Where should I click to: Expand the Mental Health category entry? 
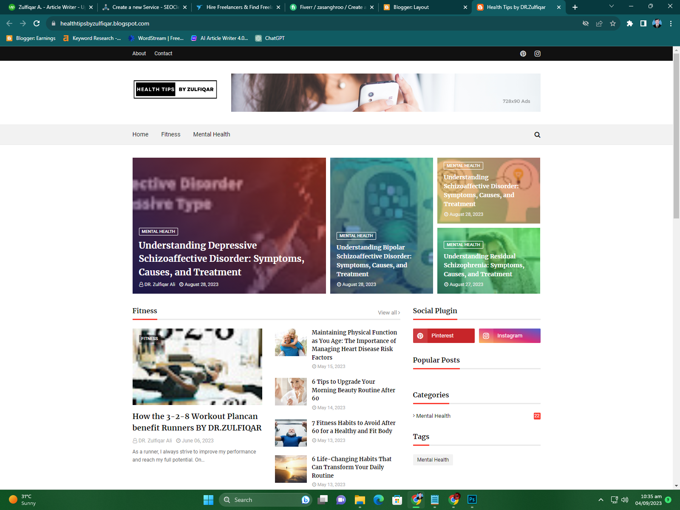433,416
